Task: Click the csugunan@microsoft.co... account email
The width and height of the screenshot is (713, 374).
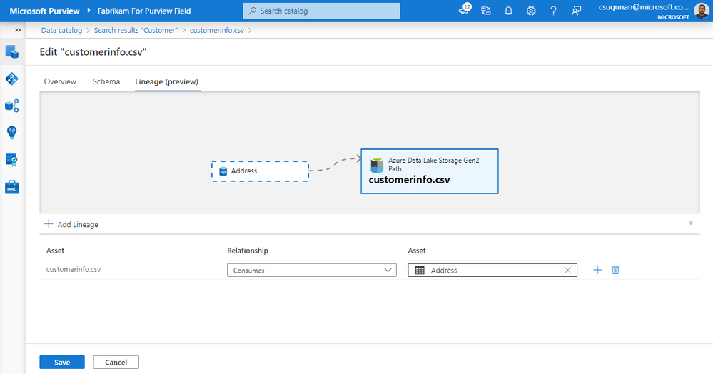Action: [x=644, y=7]
